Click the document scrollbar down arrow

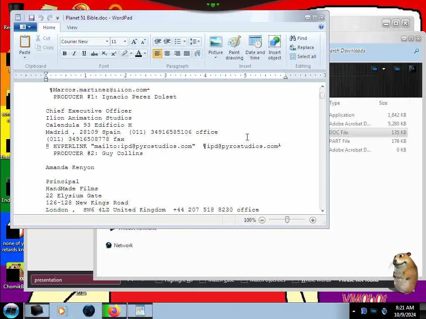tap(322, 211)
